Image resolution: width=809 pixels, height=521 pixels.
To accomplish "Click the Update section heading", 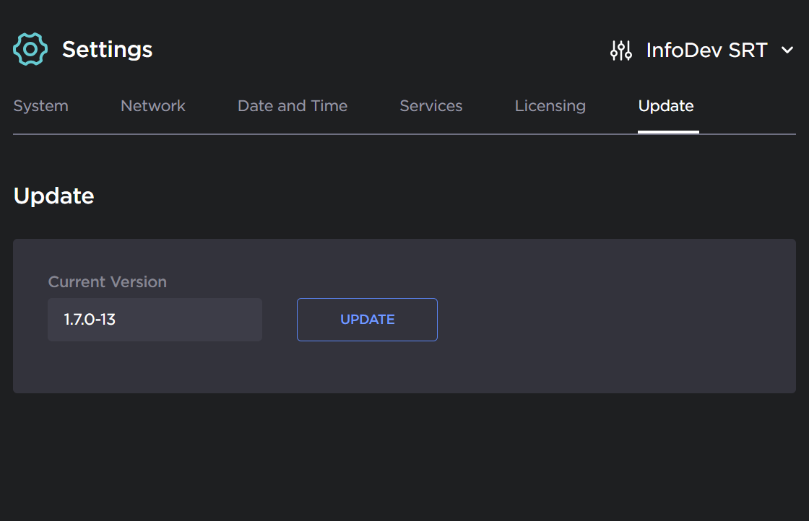I will (54, 196).
